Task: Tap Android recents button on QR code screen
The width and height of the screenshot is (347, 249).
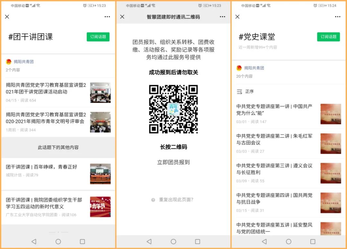Action: pos(198,242)
